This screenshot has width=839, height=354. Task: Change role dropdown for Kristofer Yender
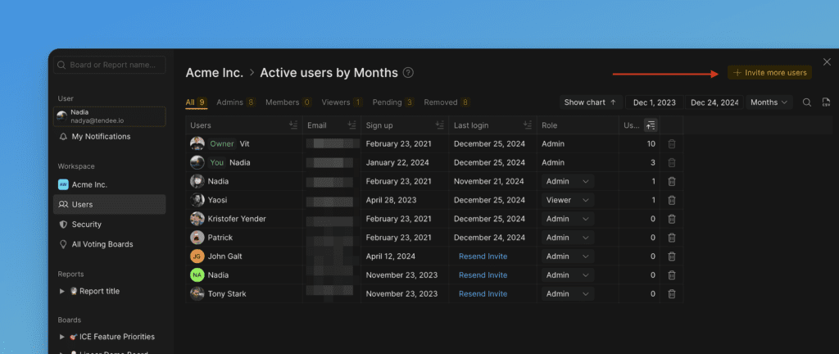tap(567, 219)
